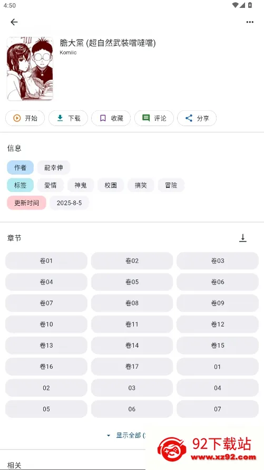Viewport: 264px width, 470px height.
Task: Open chapter 07
Action: 218,409
